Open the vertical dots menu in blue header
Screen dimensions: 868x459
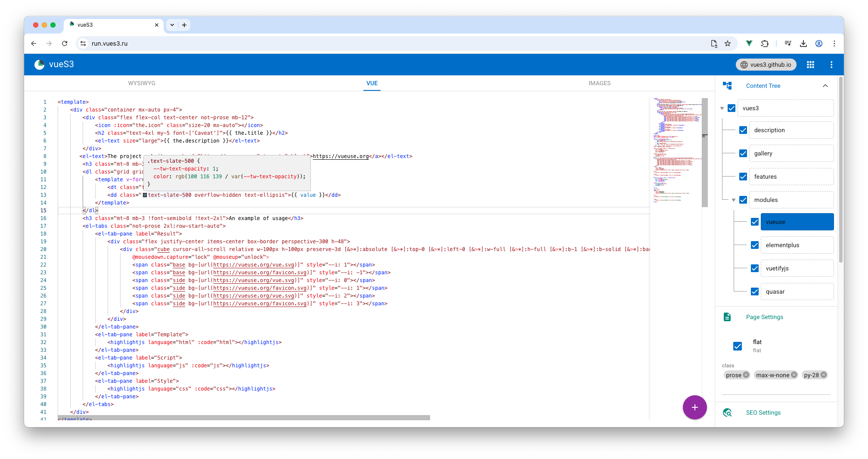(x=831, y=65)
